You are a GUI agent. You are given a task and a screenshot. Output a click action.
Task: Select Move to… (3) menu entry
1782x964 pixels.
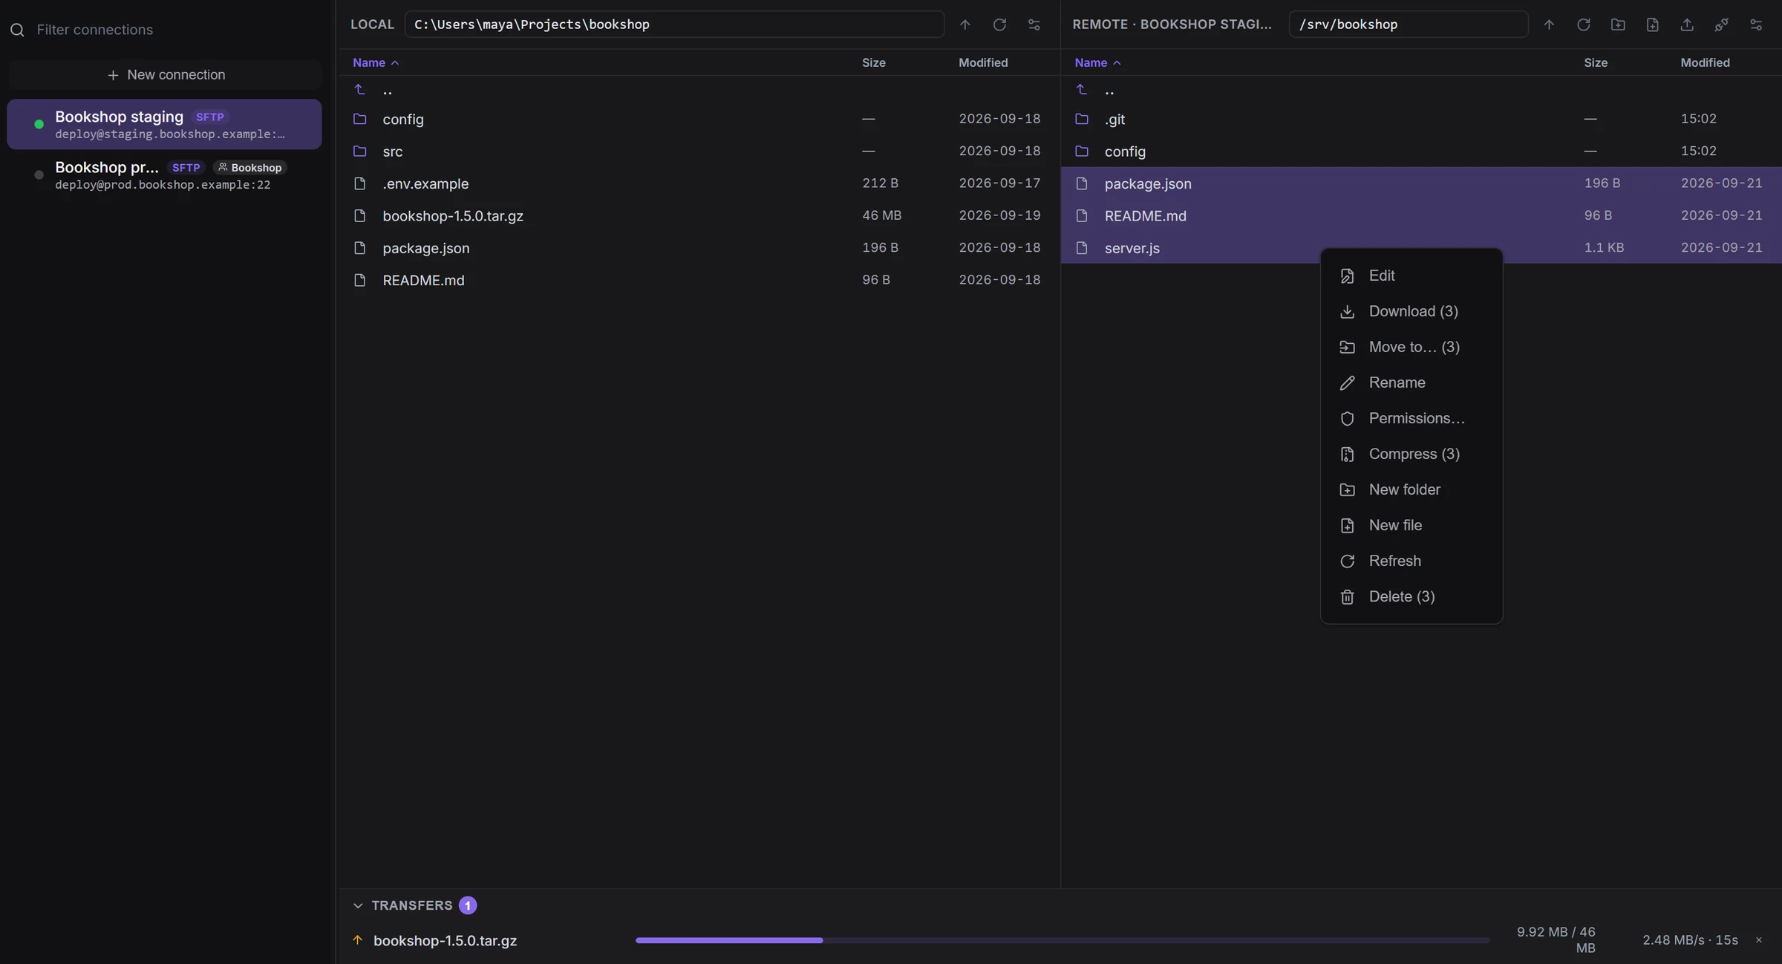(1411, 347)
